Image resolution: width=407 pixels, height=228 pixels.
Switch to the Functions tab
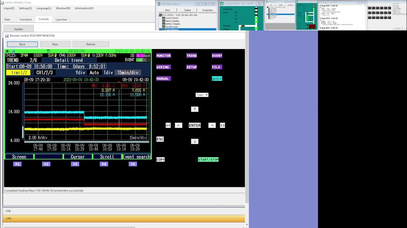(x=26, y=19)
